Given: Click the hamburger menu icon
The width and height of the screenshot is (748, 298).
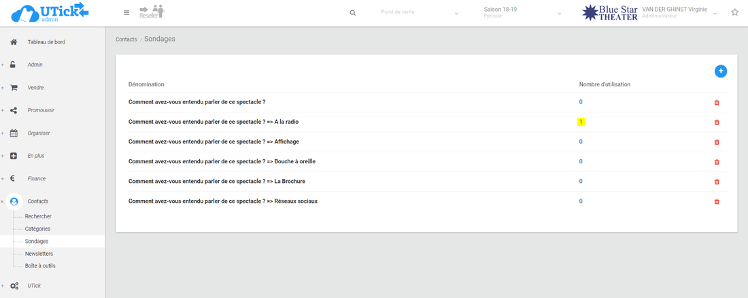Looking at the screenshot, I should 126,13.
